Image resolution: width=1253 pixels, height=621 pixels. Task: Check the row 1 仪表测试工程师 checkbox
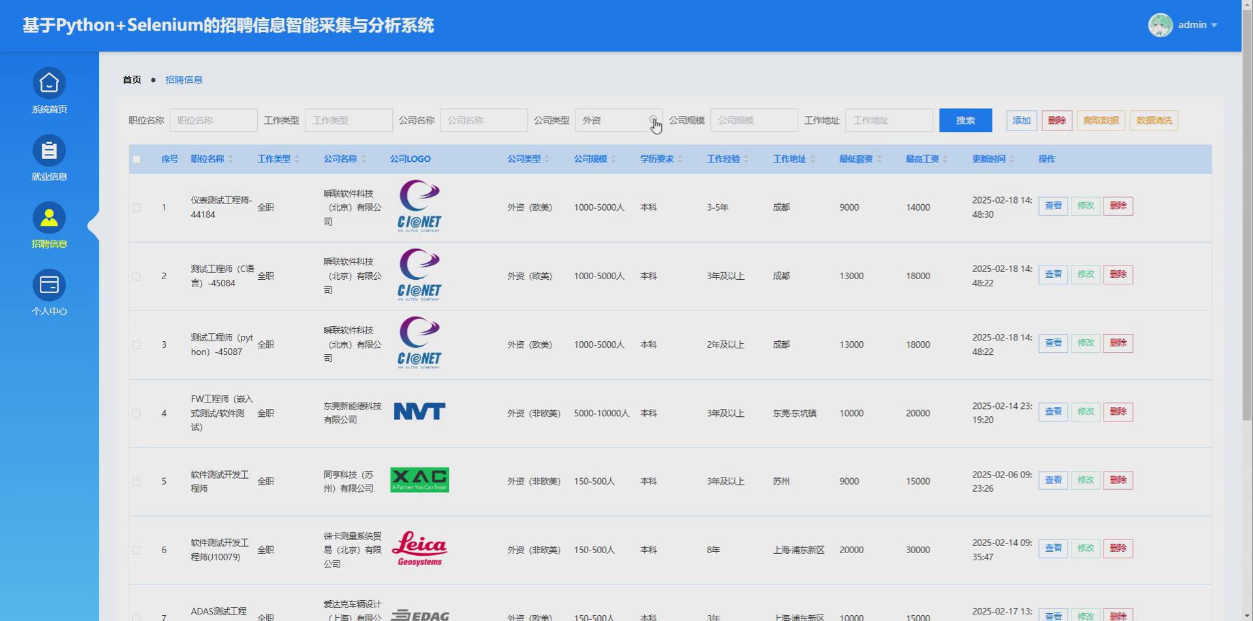point(136,207)
